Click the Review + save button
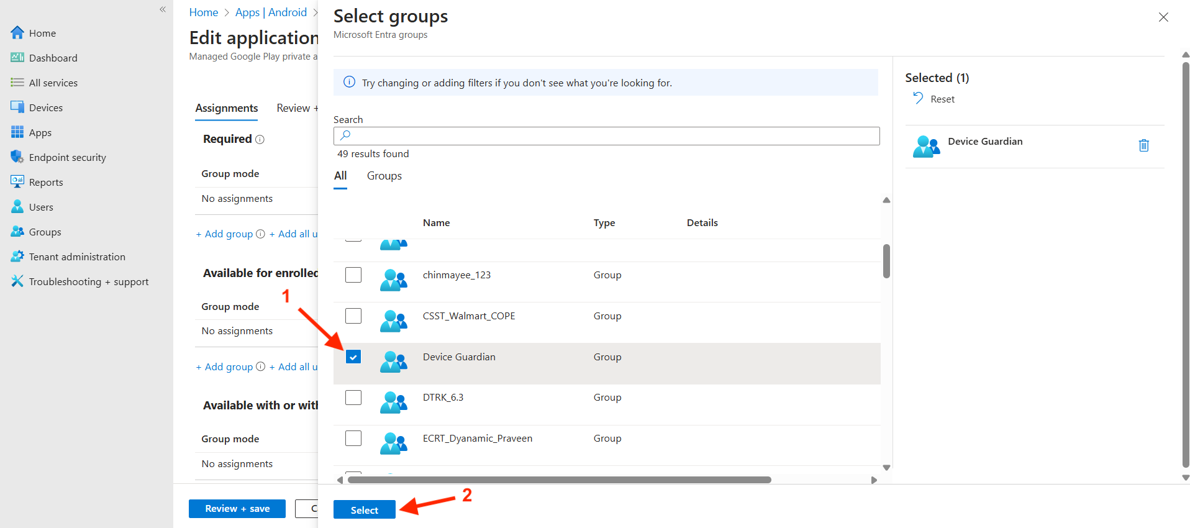This screenshot has height=528, width=1190. 237,509
